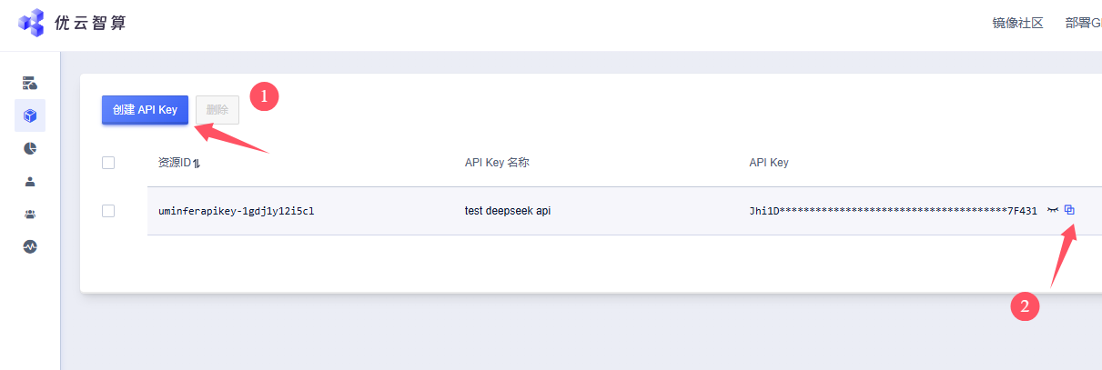The width and height of the screenshot is (1102, 370).
Task: Copy the API key with the copy icon
Action: tap(1069, 210)
